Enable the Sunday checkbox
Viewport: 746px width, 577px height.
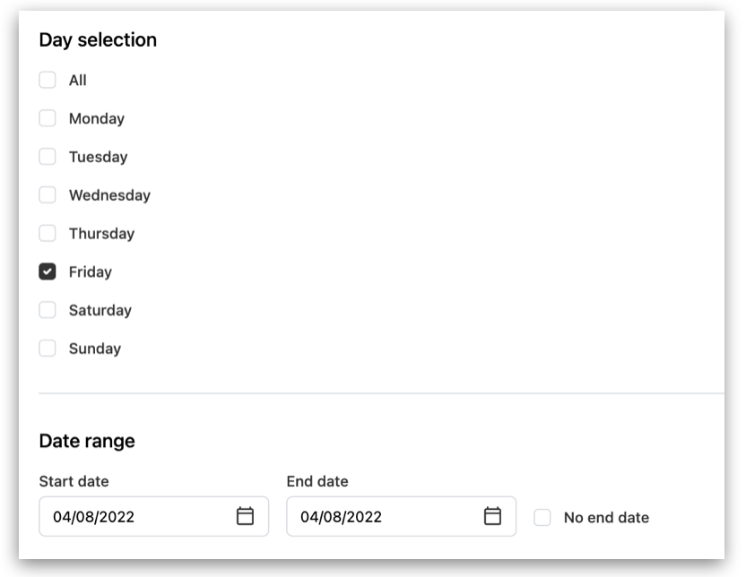click(48, 349)
